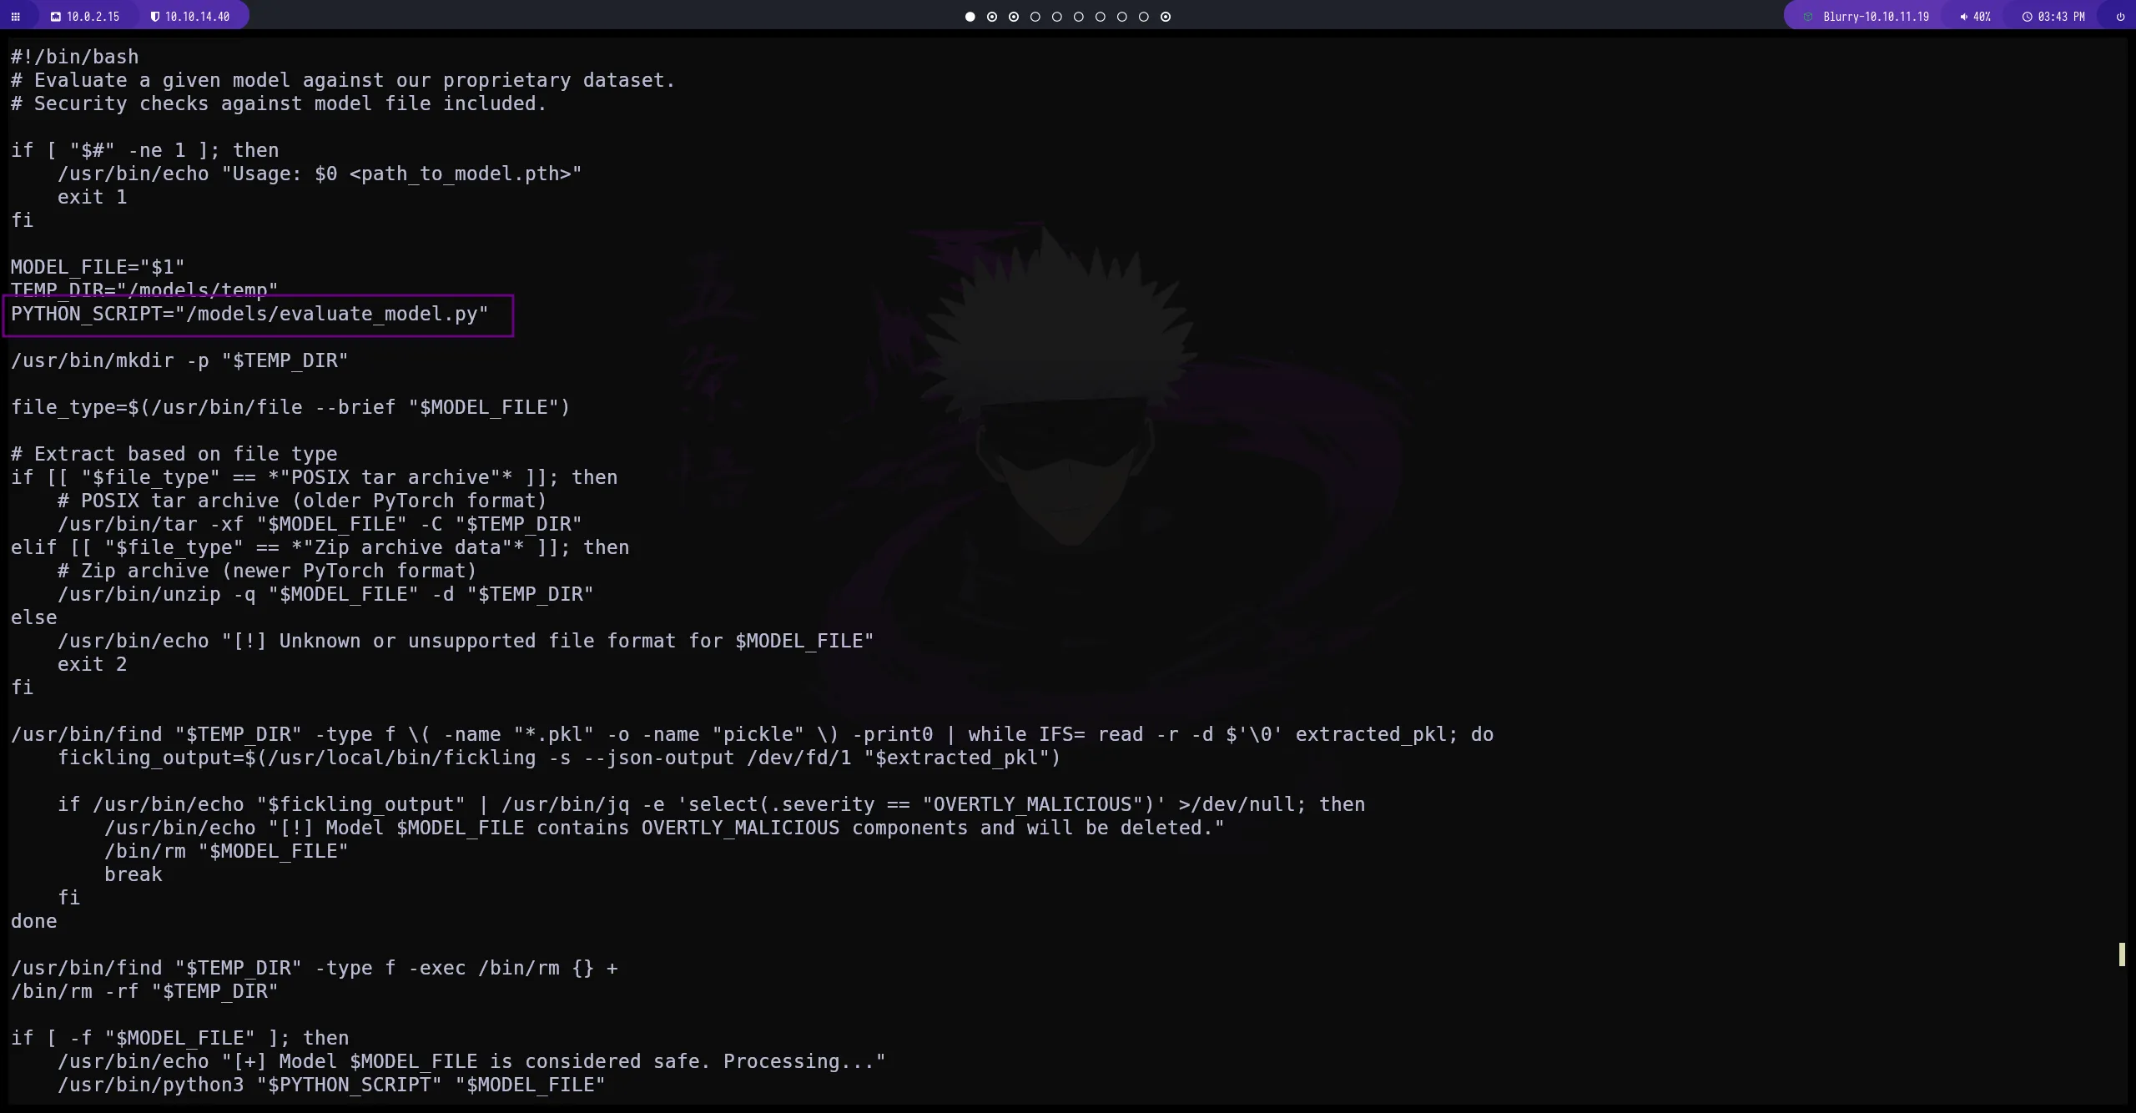Select the sixth workspace circle
The image size is (2136, 1113).
click(x=1078, y=17)
